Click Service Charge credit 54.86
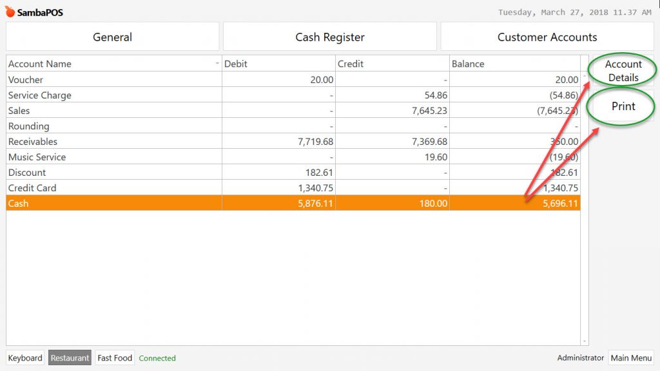 [x=436, y=95]
